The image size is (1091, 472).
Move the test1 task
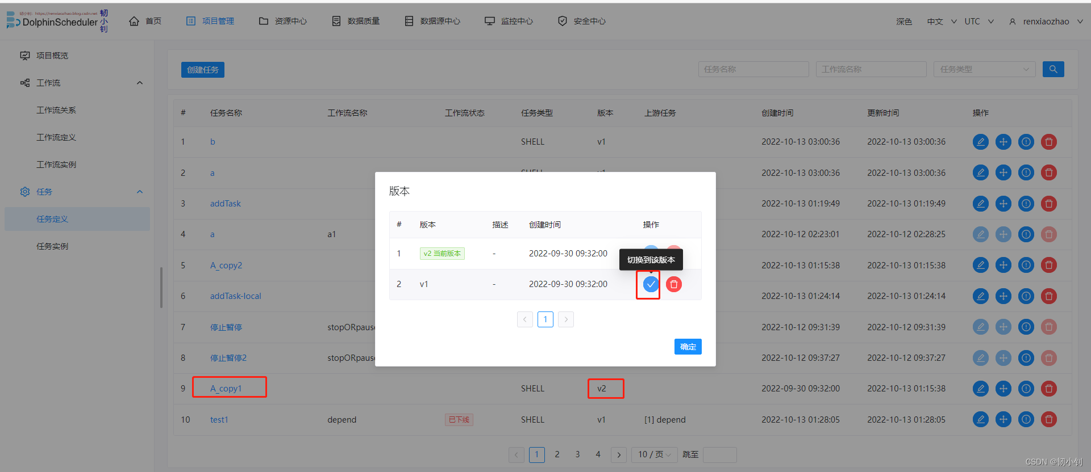tap(1003, 420)
